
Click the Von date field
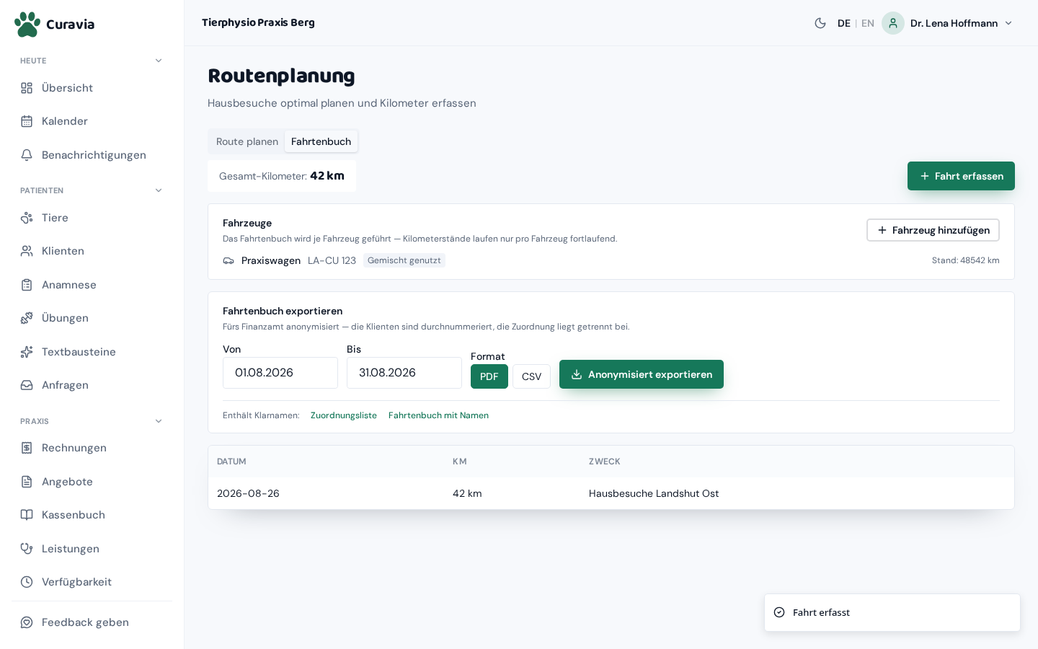pyautogui.click(x=280, y=373)
